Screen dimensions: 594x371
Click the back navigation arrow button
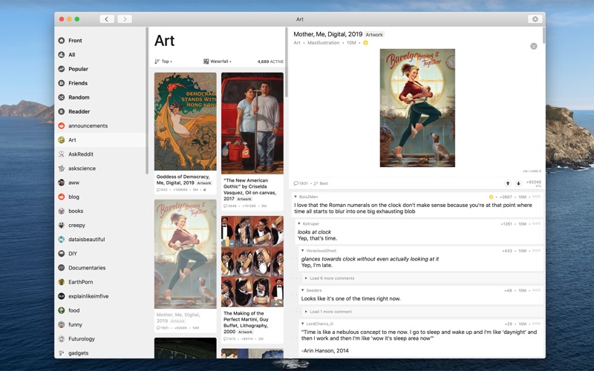coord(107,19)
